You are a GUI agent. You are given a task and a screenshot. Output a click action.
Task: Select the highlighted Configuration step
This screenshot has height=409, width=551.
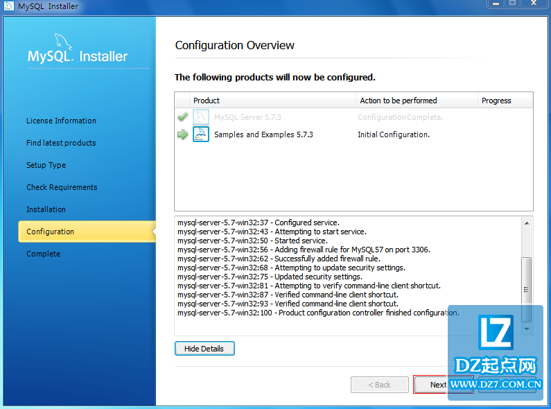[87, 232]
